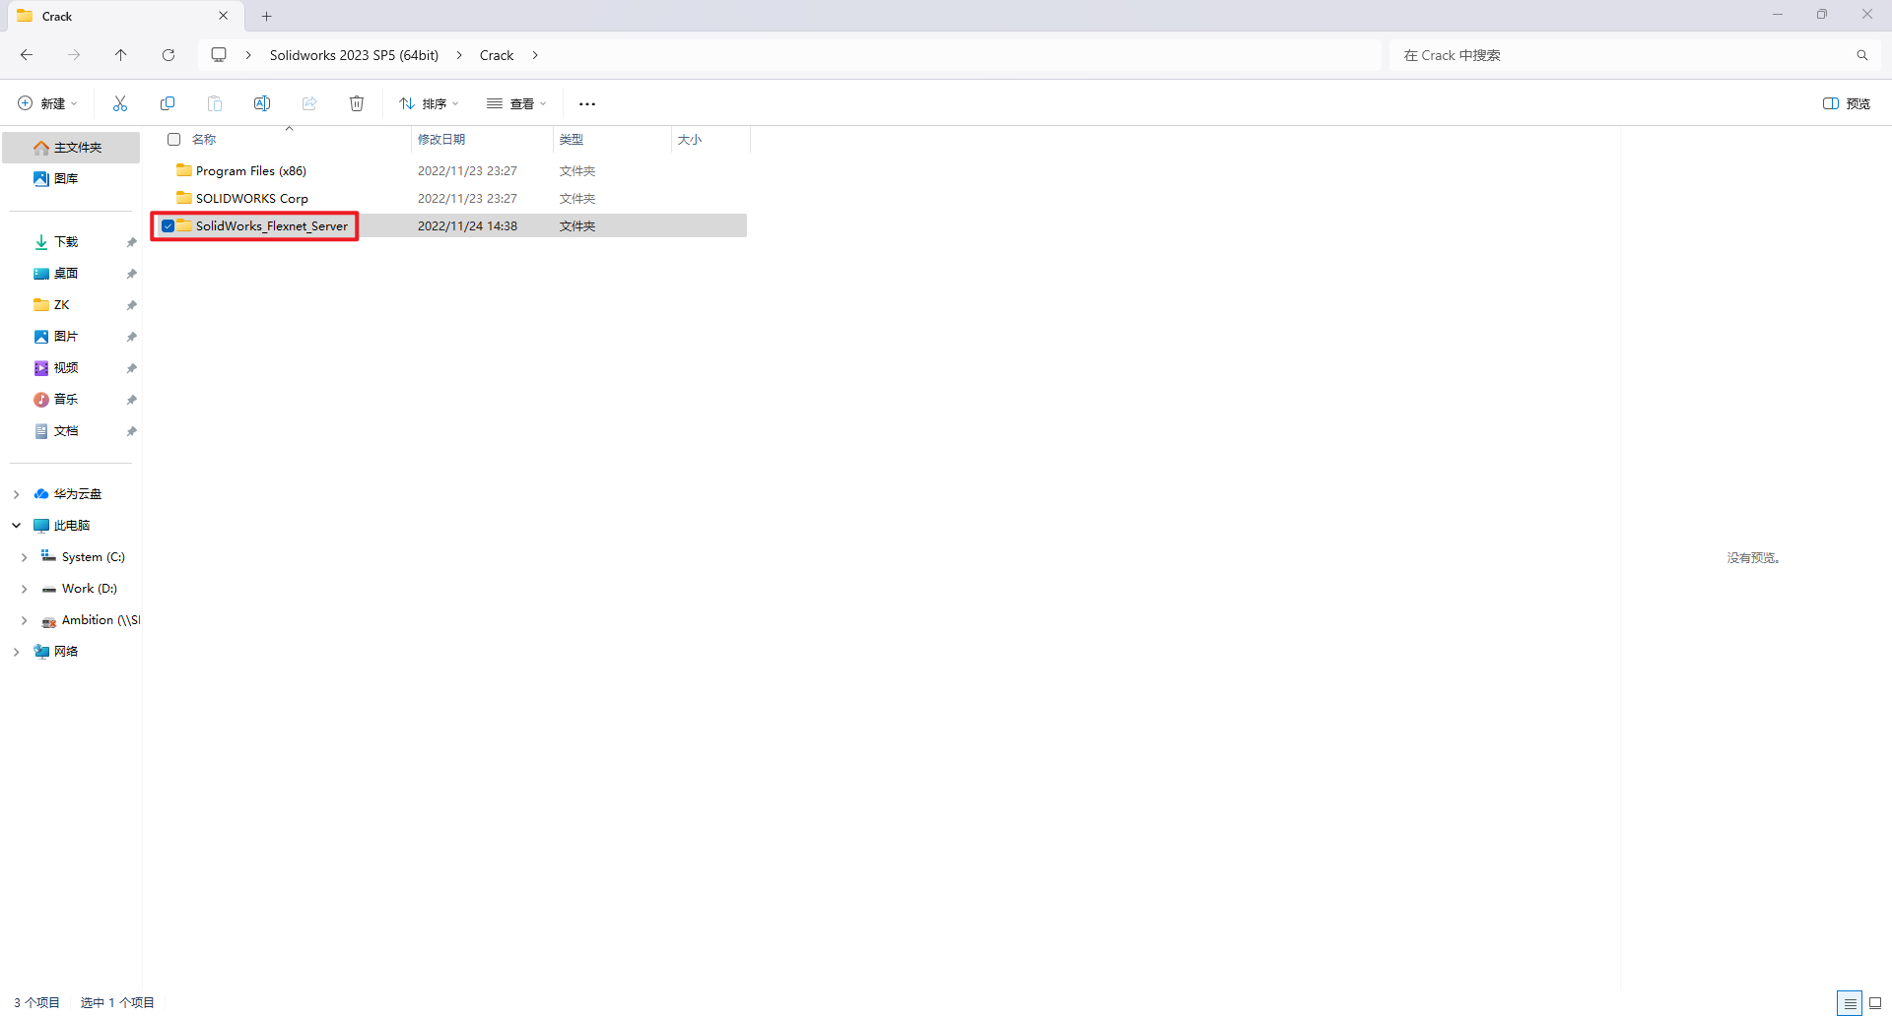This screenshot has height=1016, width=1892.
Task: Click the pin icon next to 音乐
Action: 131,400
